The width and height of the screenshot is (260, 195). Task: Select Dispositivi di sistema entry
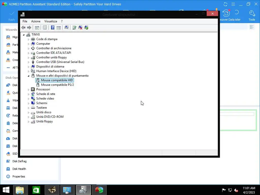point(50,67)
